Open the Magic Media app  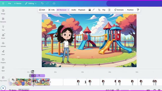(x=3, y=79)
